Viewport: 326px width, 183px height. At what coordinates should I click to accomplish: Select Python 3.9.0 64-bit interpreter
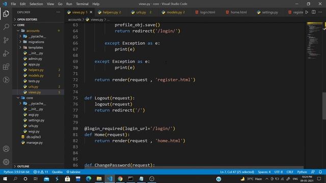(16, 172)
